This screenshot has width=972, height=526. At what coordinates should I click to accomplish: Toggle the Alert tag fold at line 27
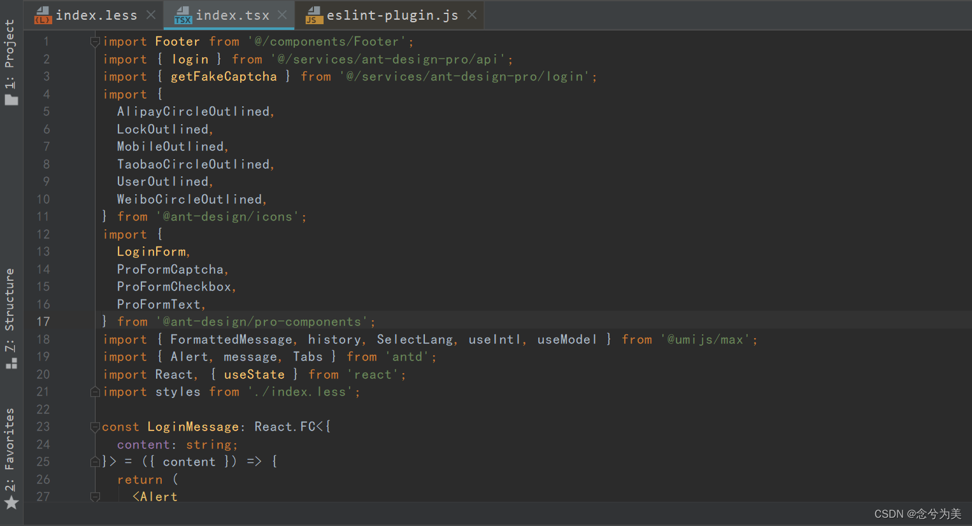(95, 497)
